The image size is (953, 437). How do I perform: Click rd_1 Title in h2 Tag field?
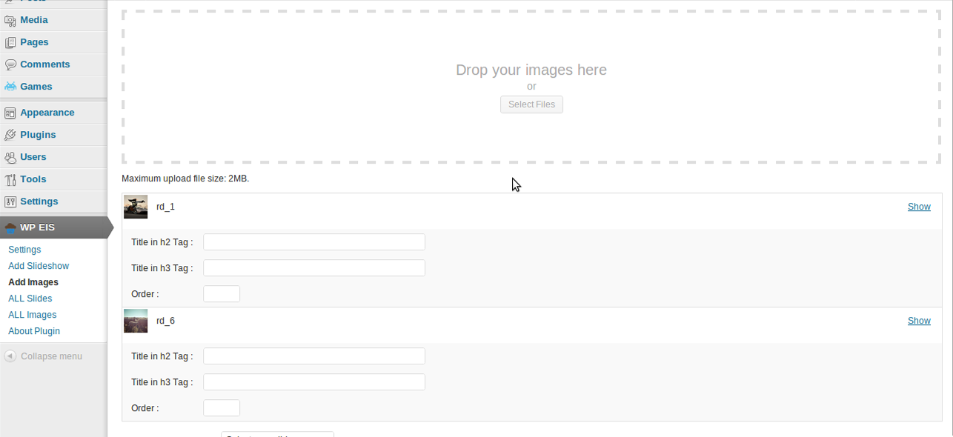pos(314,242)
